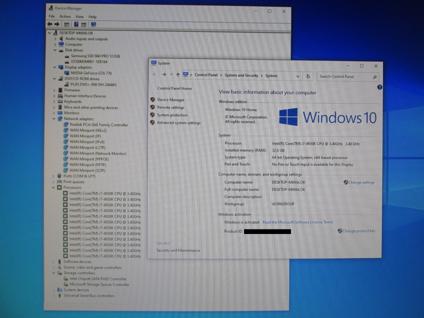Select WAN Miniport (IKEv2) entry
This screenshot has width=424, height=318.
pos(88,130)
